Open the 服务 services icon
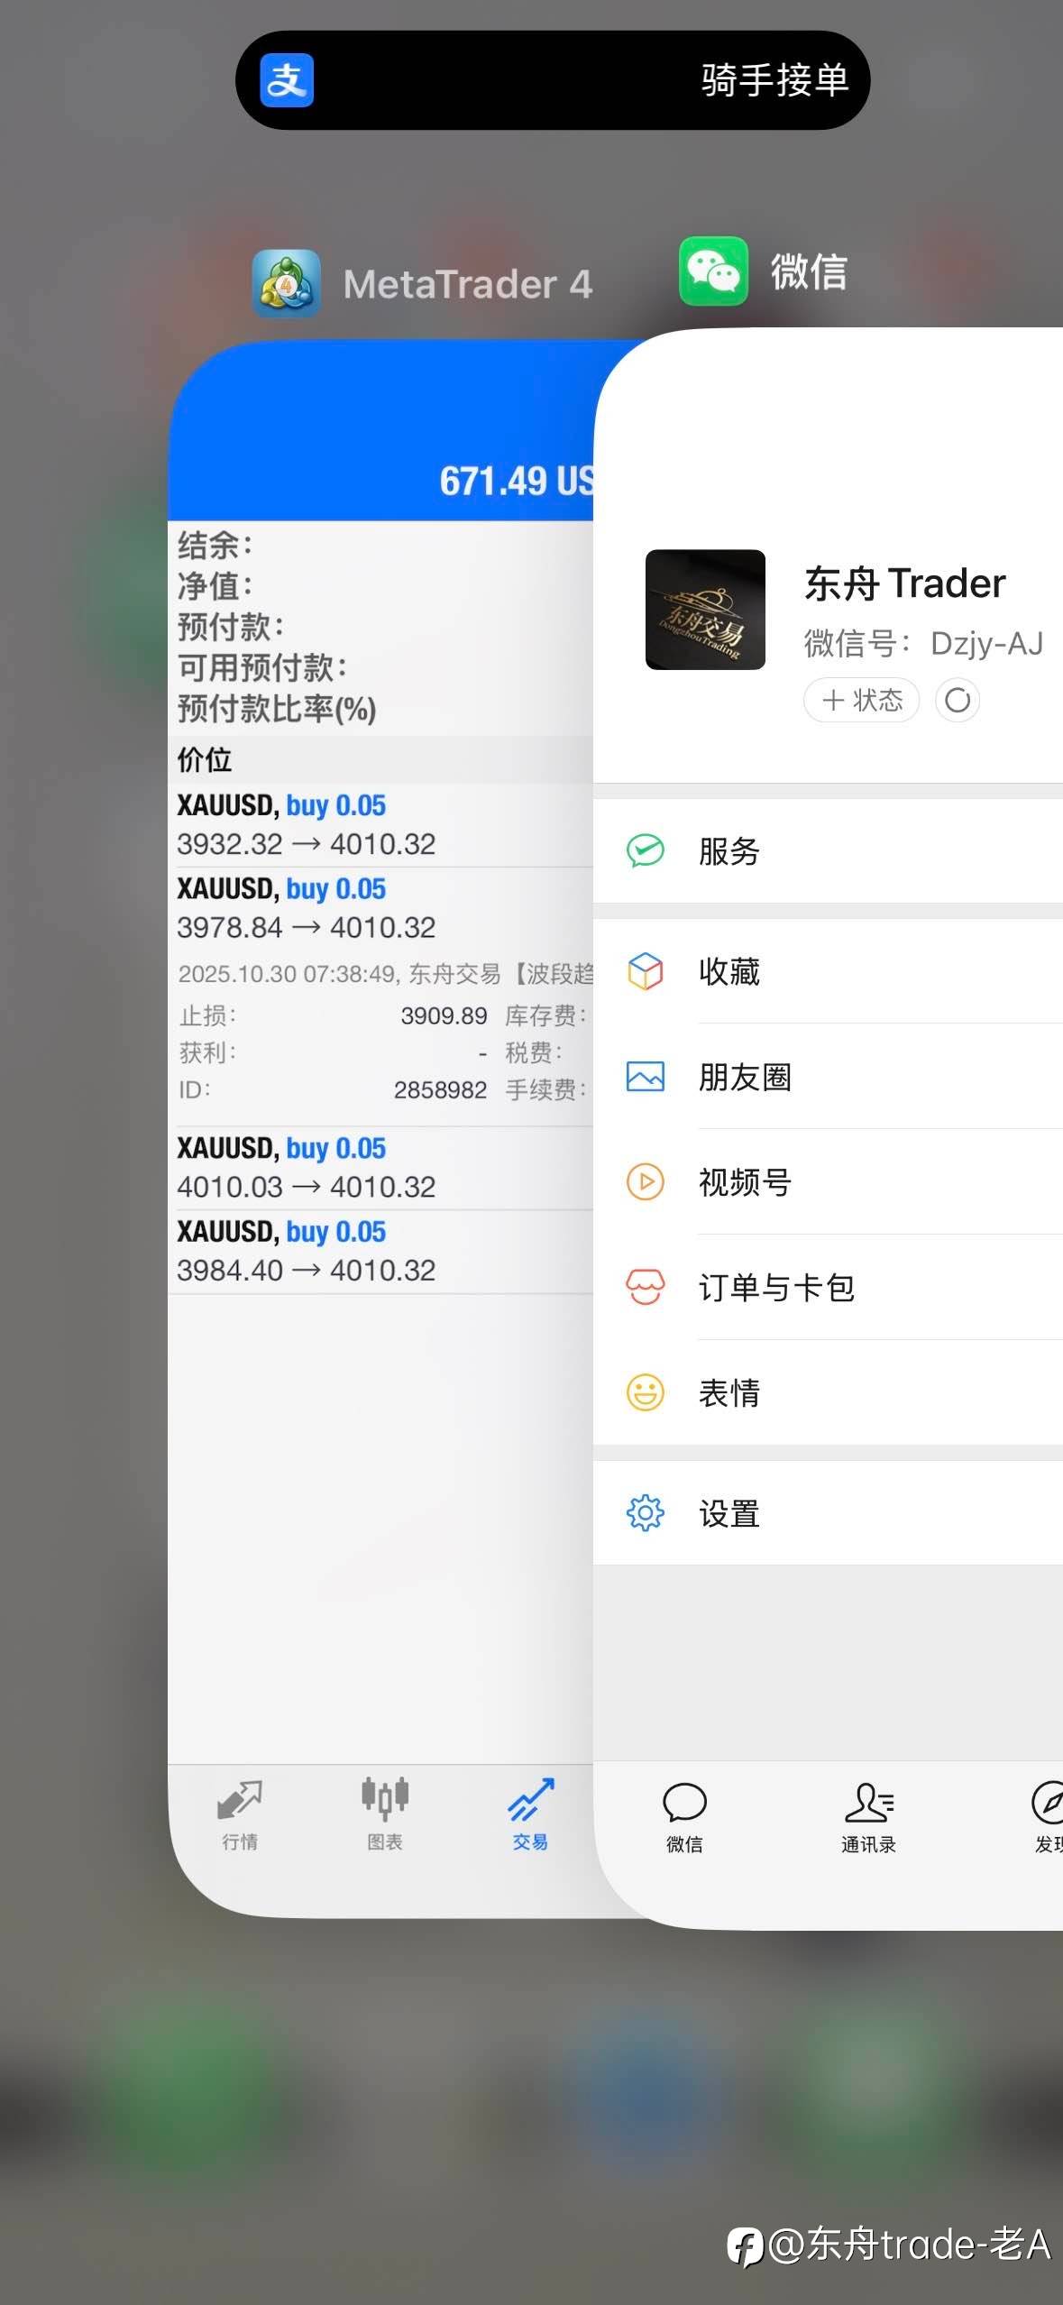Screen dimensions: 1063x2305 click(x=646, y=850)
